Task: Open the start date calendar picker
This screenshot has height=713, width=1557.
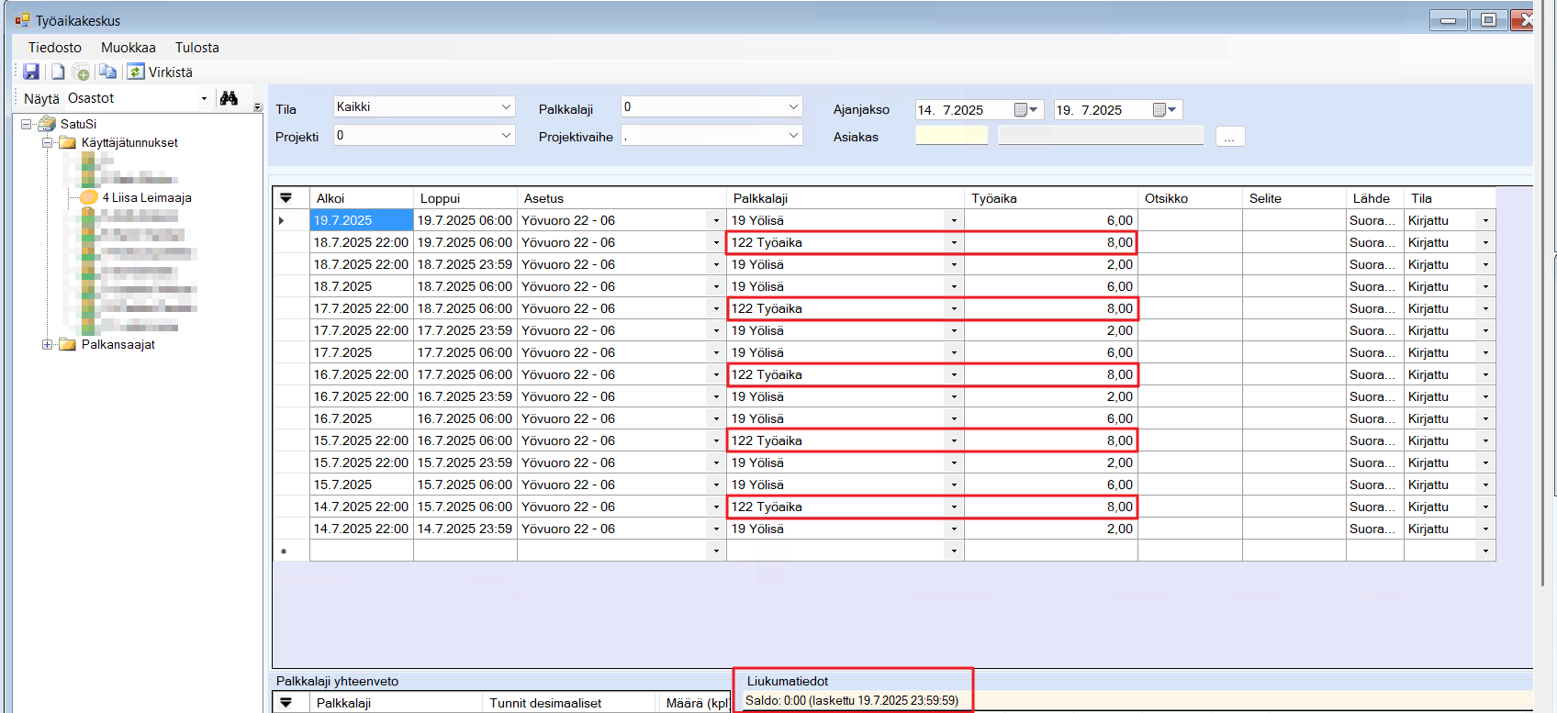Action: pos(1025,110)
